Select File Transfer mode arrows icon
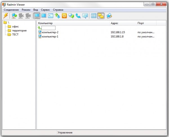Image resolution: width=169 pixels, height=137 pixels. [x=57, y=16]
